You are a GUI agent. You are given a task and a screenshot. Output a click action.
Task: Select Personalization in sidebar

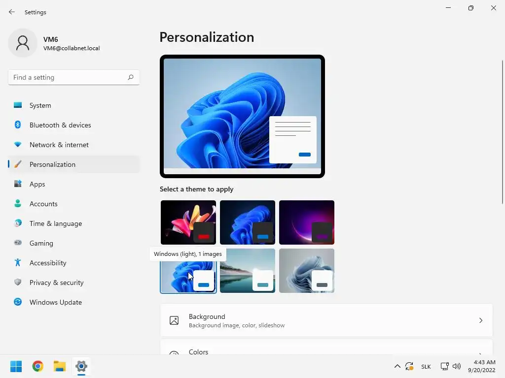coord(74,164)
